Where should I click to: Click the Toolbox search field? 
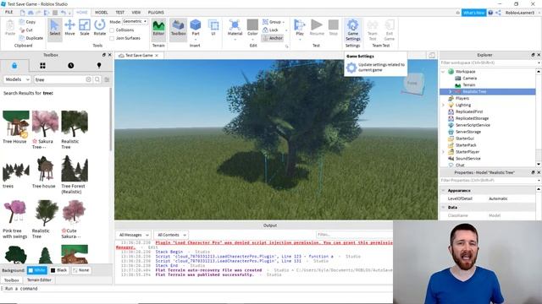(x=60, y=79)
